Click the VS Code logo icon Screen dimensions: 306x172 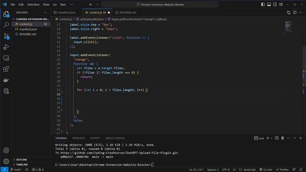(x=4, y=4)
